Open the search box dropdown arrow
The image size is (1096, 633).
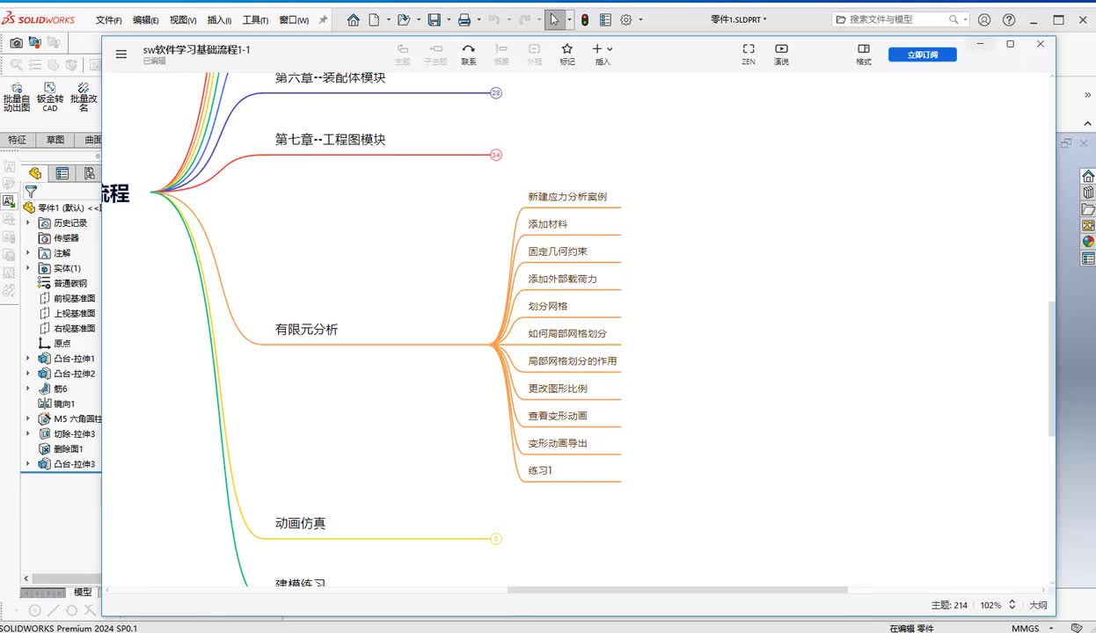coord(965,19)
